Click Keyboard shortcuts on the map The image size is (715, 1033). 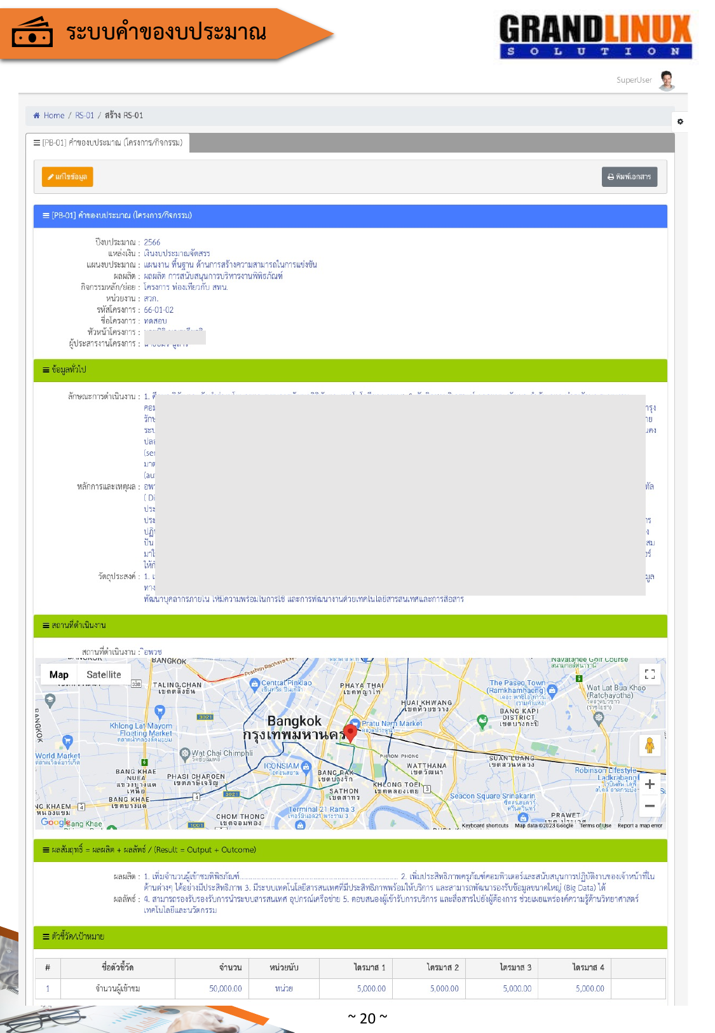(484, 825)
